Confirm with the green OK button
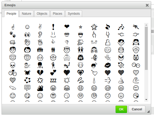This screenshot has width=154, height=118. click(x=121, y=109)
